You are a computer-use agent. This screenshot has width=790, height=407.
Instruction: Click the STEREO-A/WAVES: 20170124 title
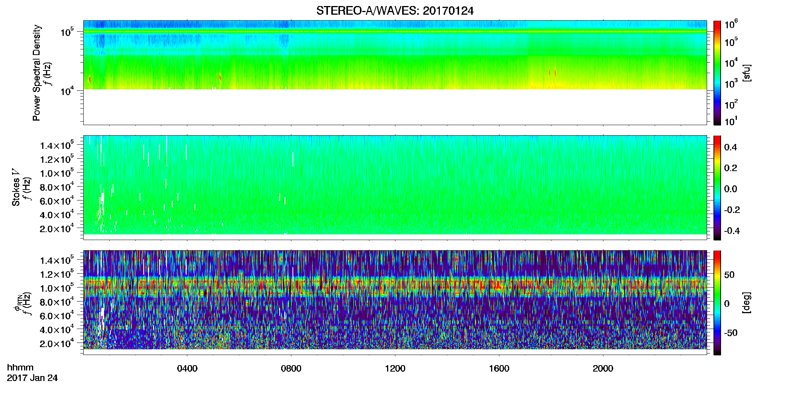395,11
